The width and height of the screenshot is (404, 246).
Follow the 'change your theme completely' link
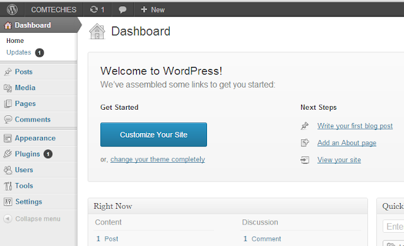[158, 160]
